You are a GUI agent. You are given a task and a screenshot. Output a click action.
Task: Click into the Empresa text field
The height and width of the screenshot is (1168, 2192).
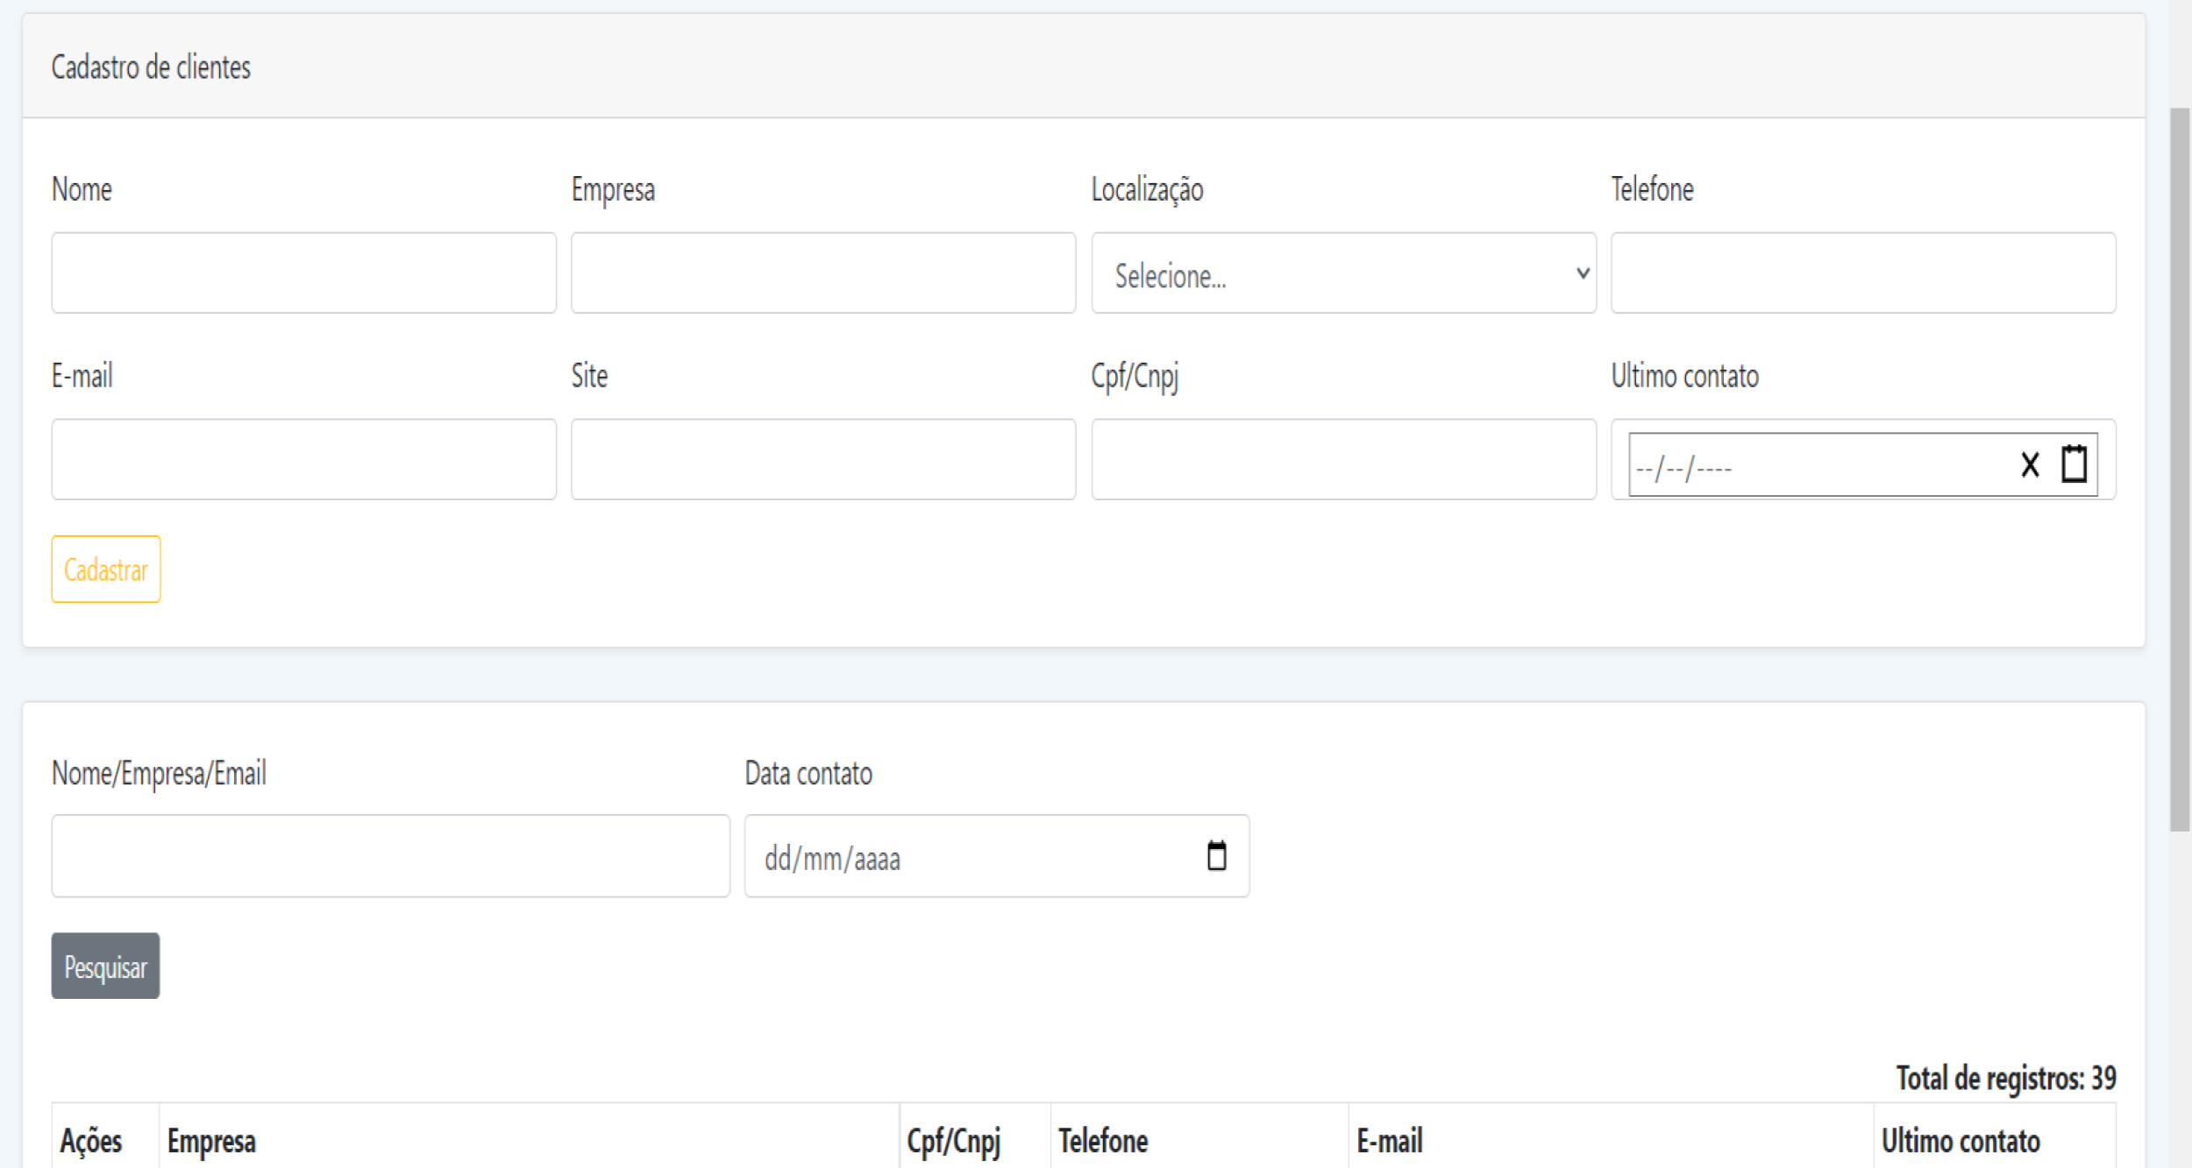(822, 273)
